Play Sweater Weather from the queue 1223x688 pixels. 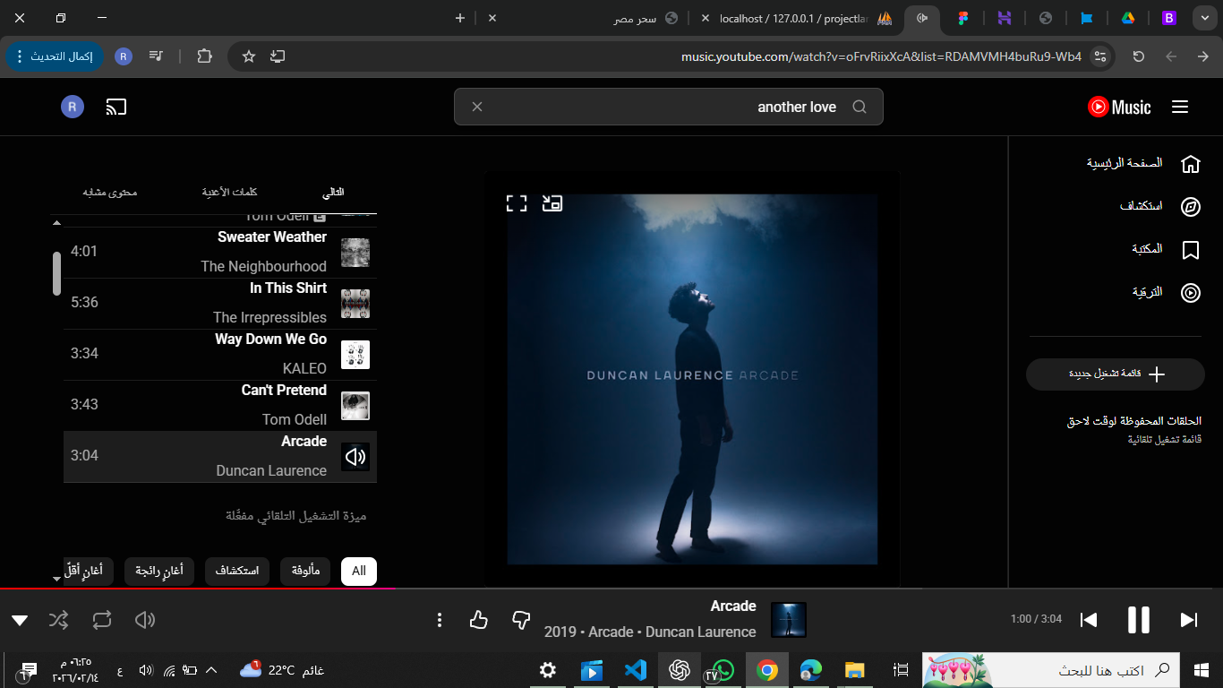tap(271, 237)
